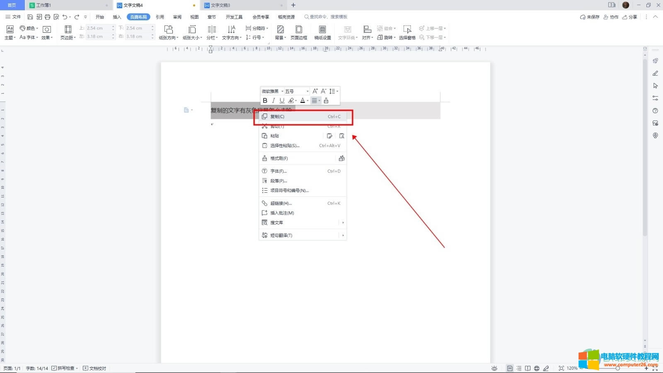Open the manuscript paper settings (稿纸设置) icon
663x373 pixels.
click(322, 32)
